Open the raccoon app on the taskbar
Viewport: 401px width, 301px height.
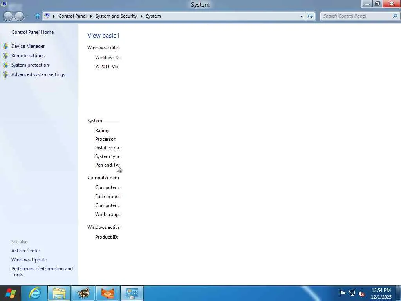point(83,293)
